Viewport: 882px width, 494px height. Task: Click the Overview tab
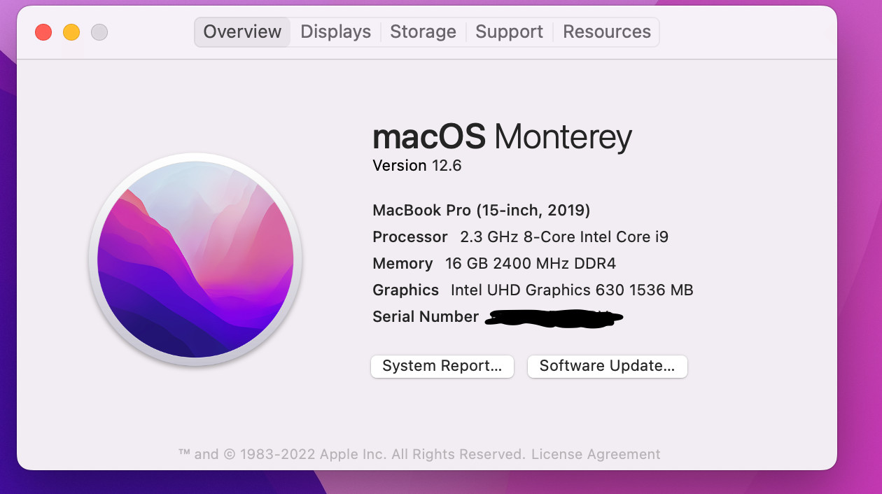point(242,32)
